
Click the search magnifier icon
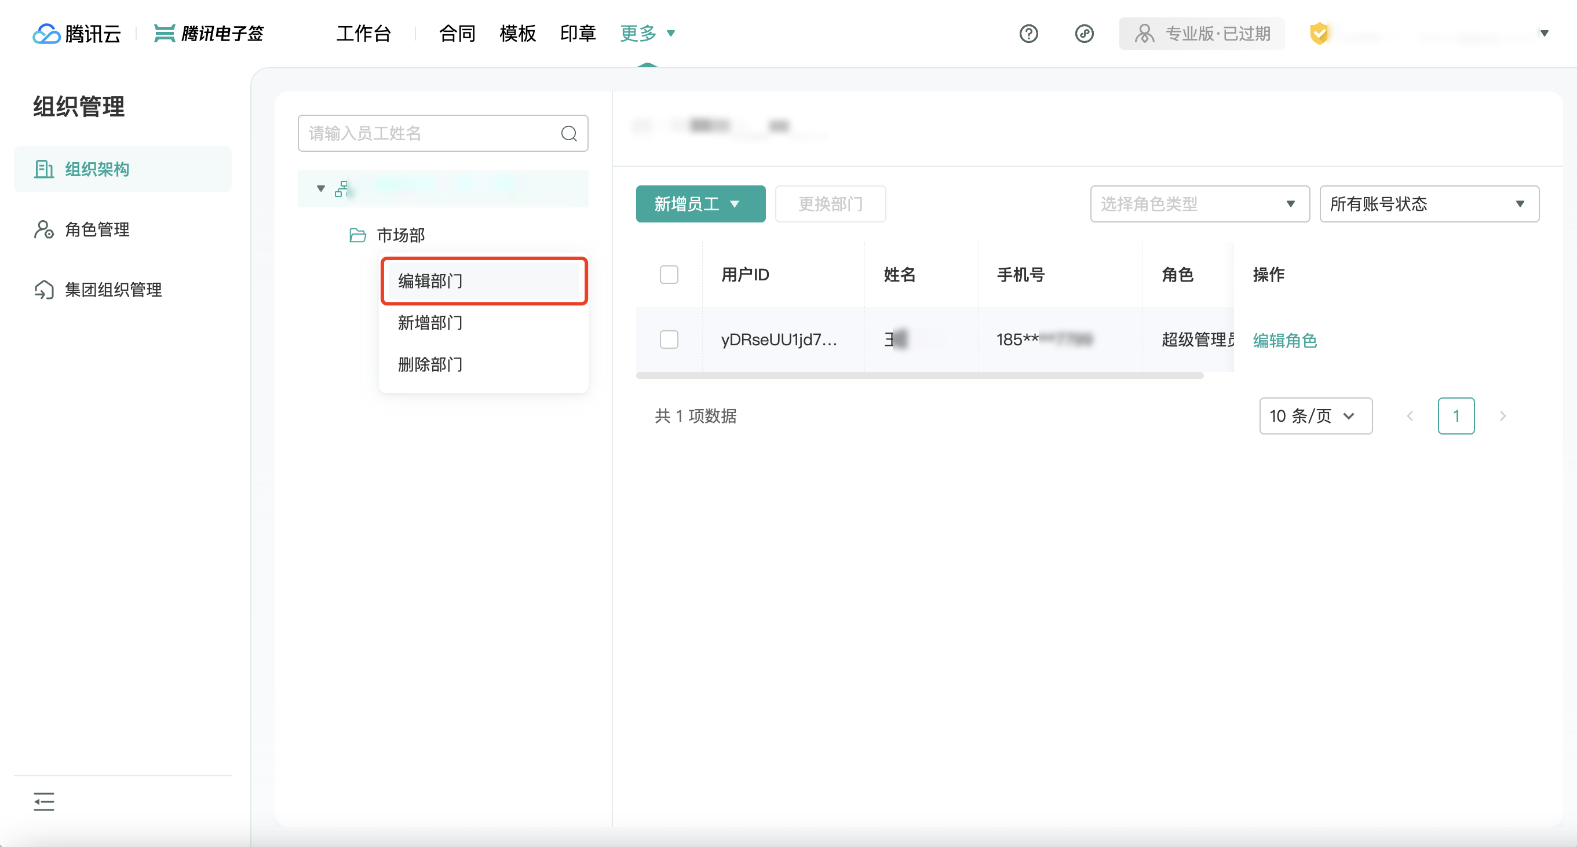tap(569, 133)
